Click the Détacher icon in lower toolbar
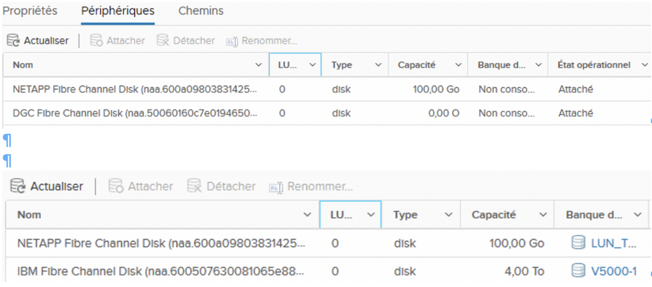Screen dimensions: 652x287 [x=194, y=186]
